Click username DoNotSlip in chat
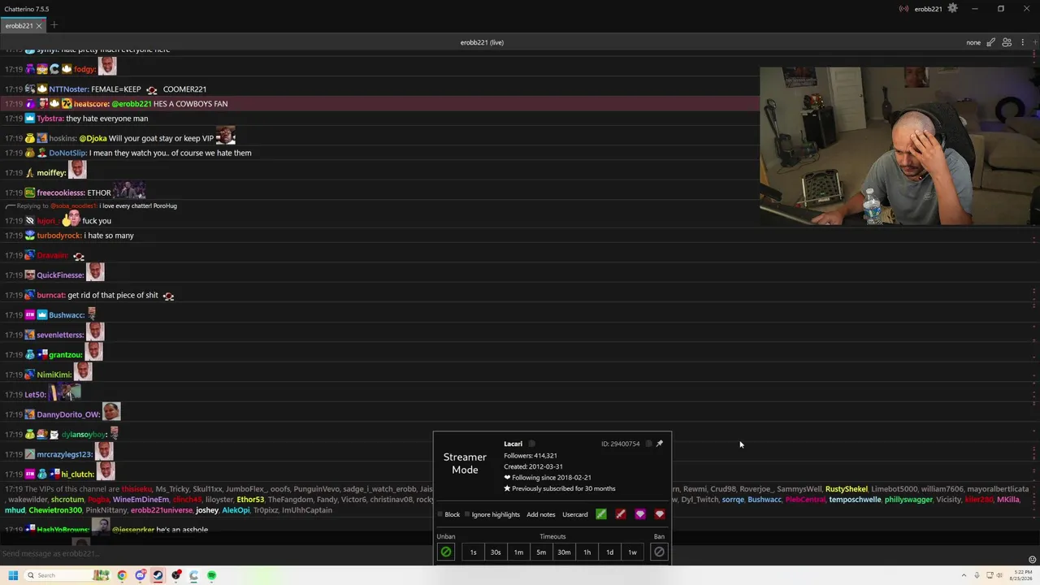This screenshot has height=585, width=1040. 67,153
